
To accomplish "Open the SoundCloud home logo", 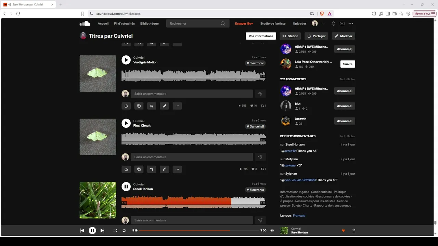I will (85, 24).
